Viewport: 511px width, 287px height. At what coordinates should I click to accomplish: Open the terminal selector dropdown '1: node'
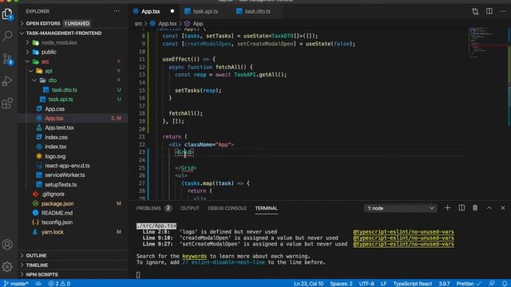point(400,208)
